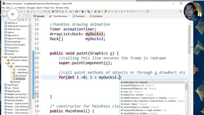Open the Refactor menu
Image resolution: width=204 pixels, height=115 pixels.
coord(22,8)
